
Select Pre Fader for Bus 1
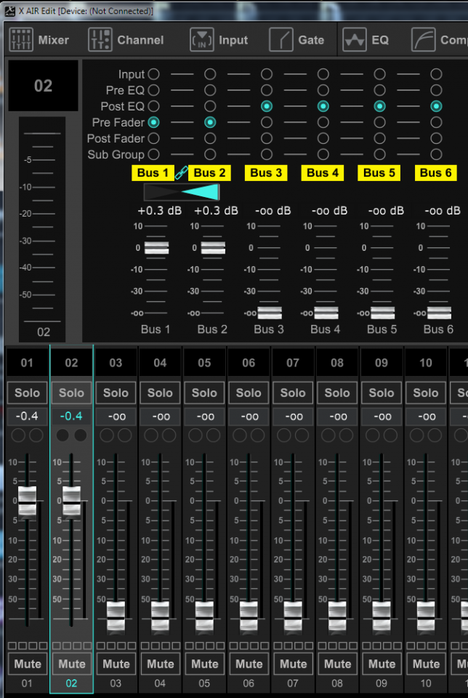(153, 122)
